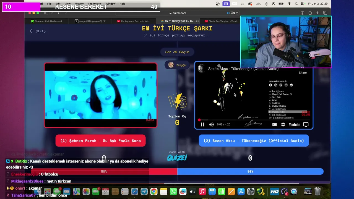The height and width of the screenshot is (199, 354).
Task: Click Share on the YouTube embed
Action: 303,72
